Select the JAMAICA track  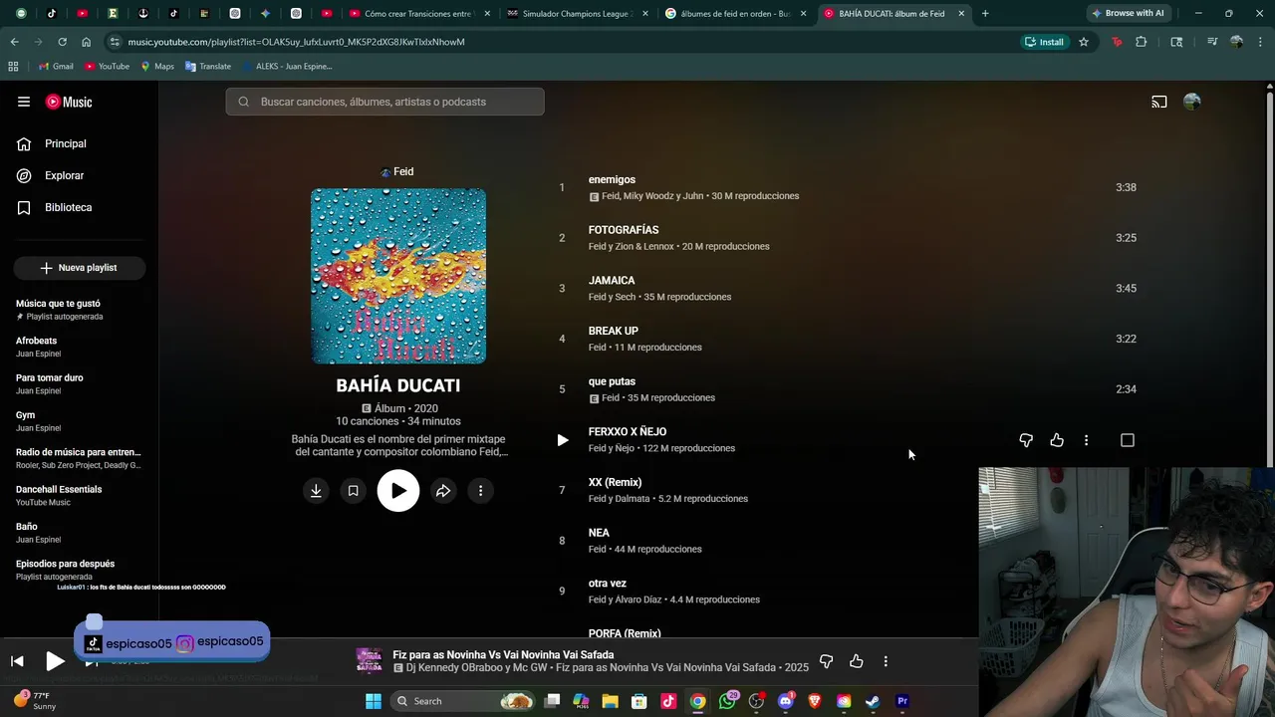coord(612,281)
